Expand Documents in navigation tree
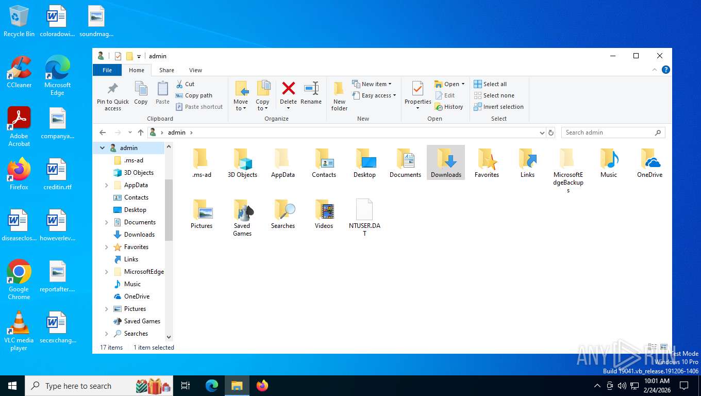The image size is (701, 396). pyautogui.click(x=107, y=222)
